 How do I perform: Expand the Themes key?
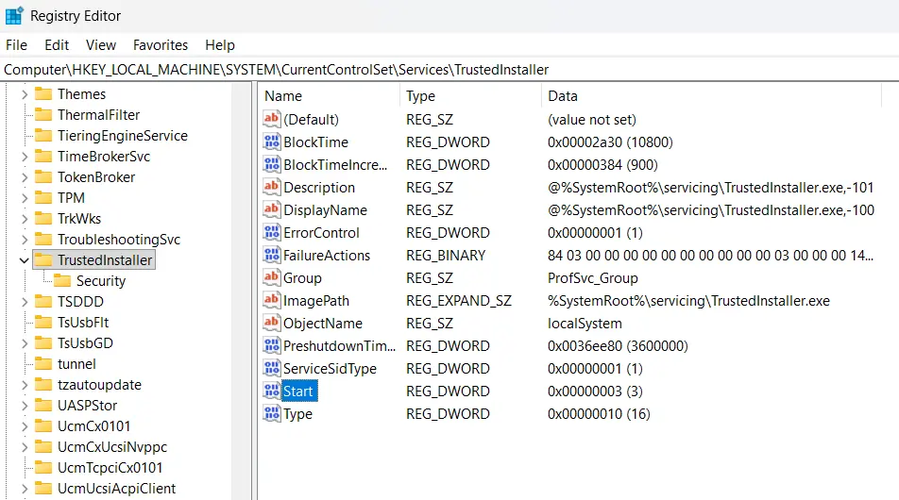(25, 94)
